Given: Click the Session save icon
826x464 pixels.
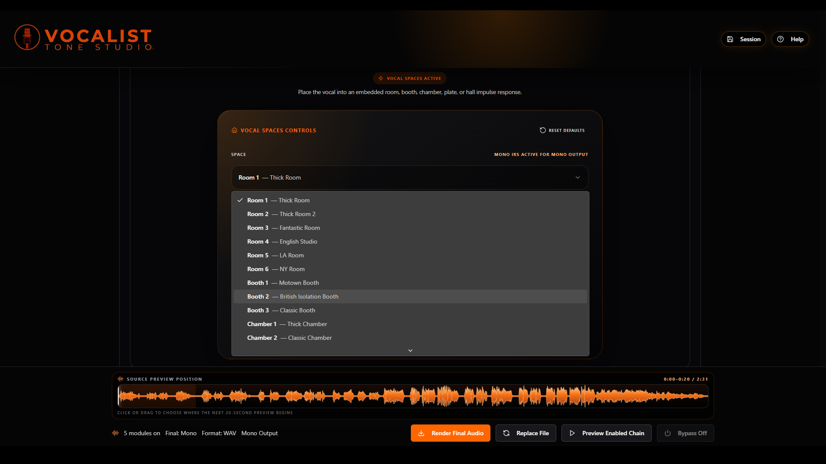Looking at the screenshot, I should 730,39.
